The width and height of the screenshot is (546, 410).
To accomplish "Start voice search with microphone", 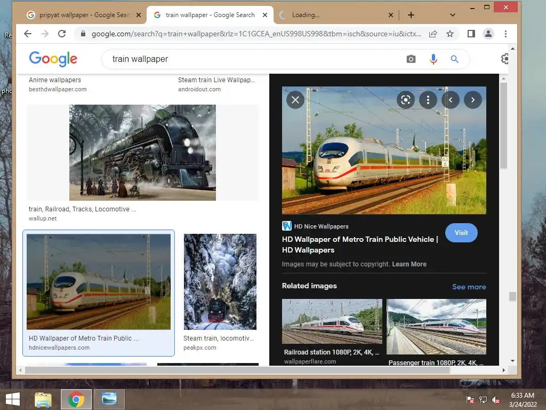I will 433,59.
